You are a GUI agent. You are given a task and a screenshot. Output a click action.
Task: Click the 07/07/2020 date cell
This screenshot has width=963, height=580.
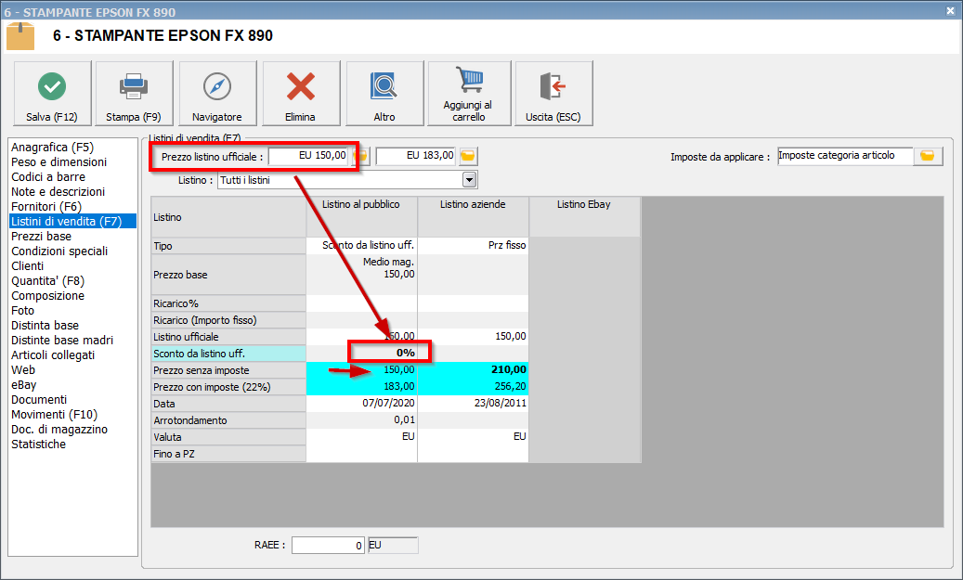[362, 404]
